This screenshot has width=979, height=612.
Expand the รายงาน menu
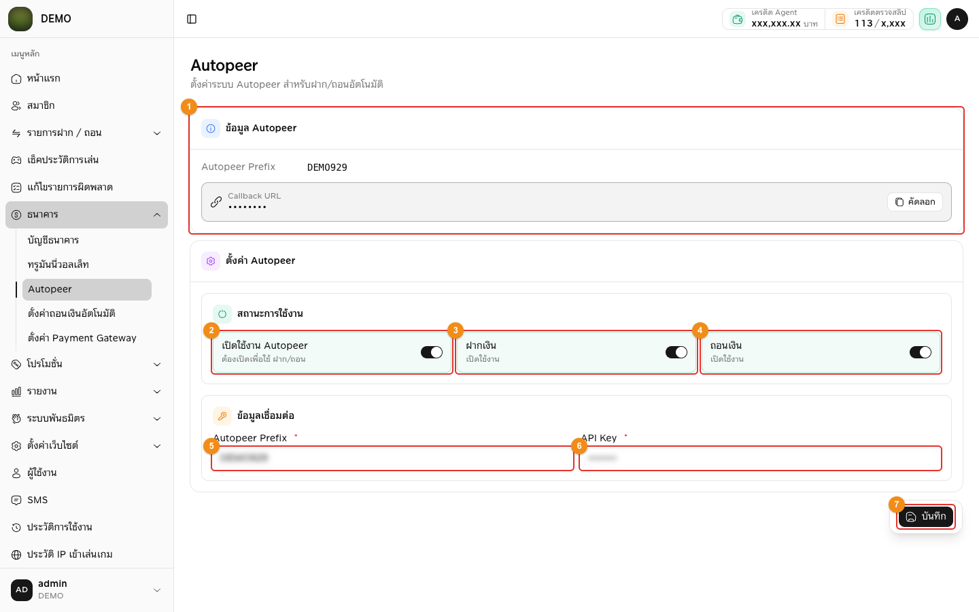86,392
